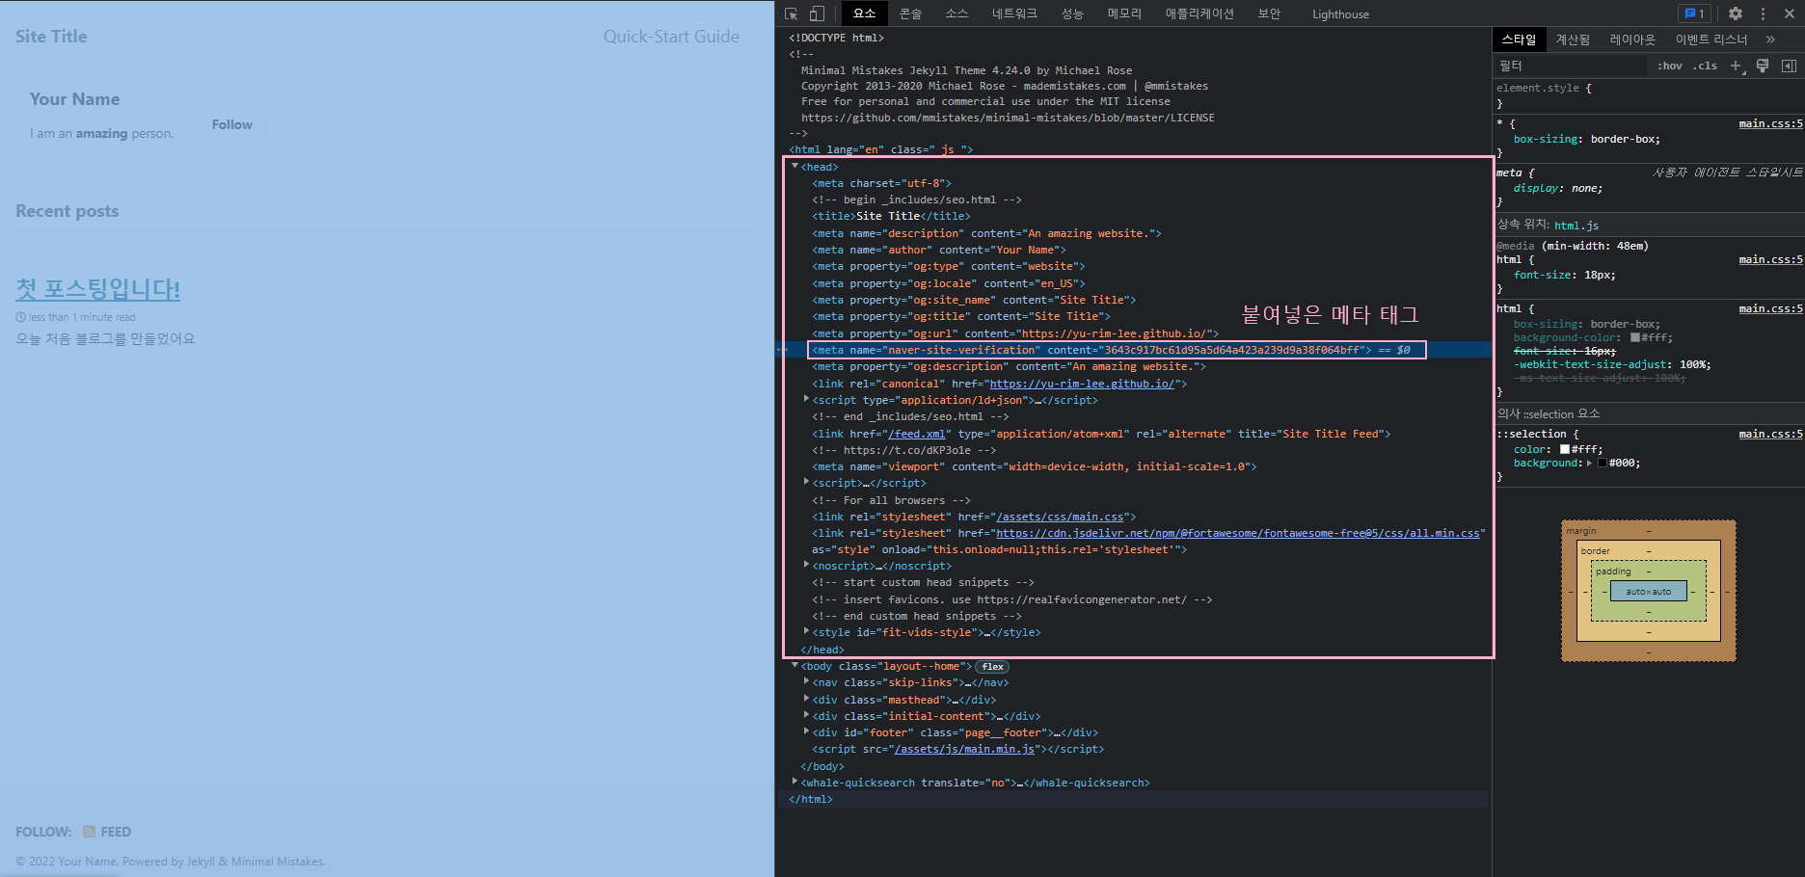Click the RSS feed icon in footer
This screenshot has height=877, width=1805.
point(89,832)
